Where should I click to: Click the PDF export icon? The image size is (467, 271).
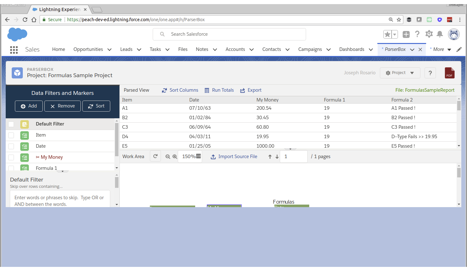(x=449, y=73)
